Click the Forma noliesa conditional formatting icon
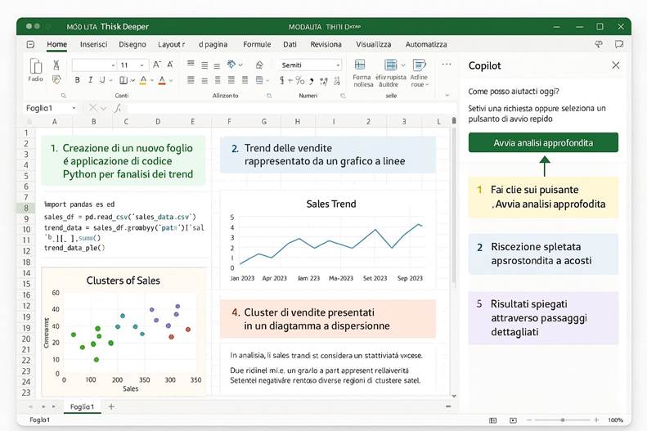This screenshot has width=647, height=431. [x=362, y=66]
